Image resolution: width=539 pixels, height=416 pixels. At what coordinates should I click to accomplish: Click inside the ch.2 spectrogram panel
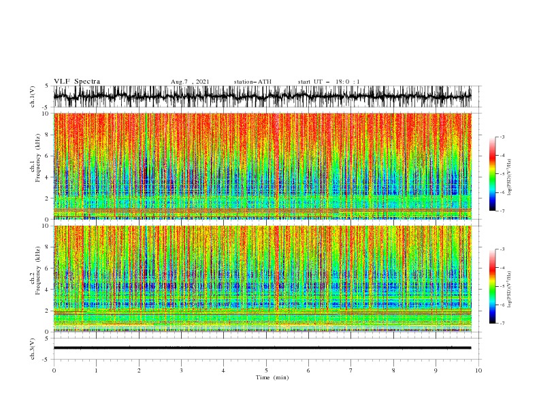coord(262,279)
